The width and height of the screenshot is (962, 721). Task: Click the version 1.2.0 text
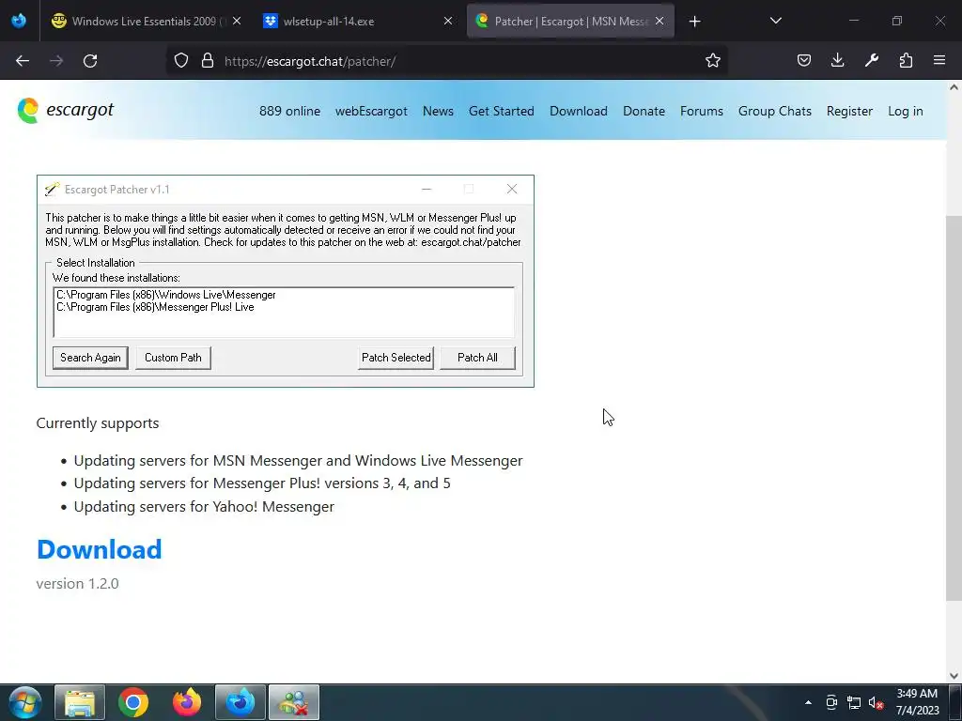(77, 583)
